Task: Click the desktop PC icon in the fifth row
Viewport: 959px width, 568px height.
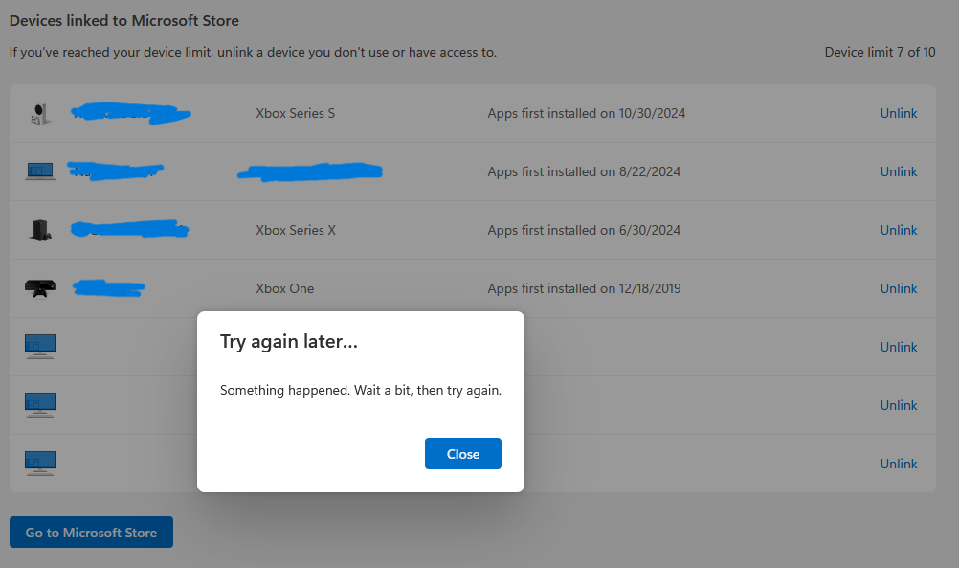Action: 39,346
